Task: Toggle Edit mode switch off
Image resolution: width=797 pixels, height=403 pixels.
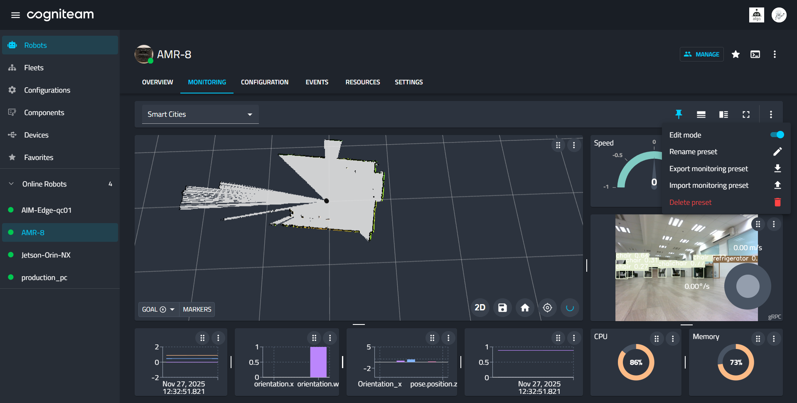Action: click(777, 135)
